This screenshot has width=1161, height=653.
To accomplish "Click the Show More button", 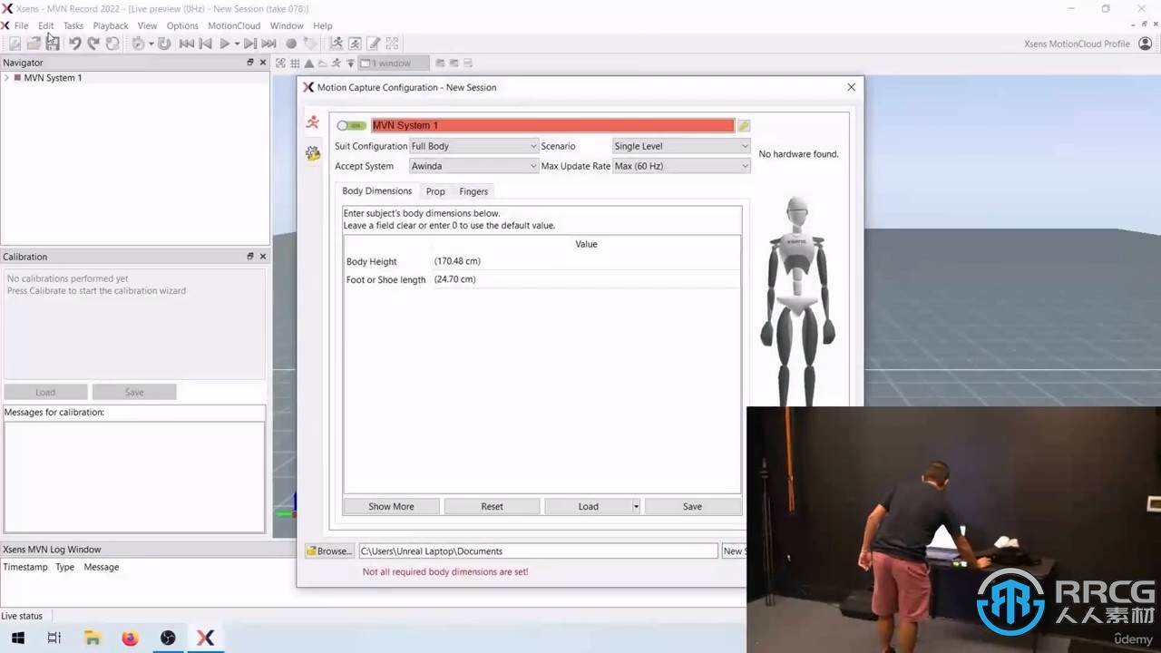I will coord(391,506).
